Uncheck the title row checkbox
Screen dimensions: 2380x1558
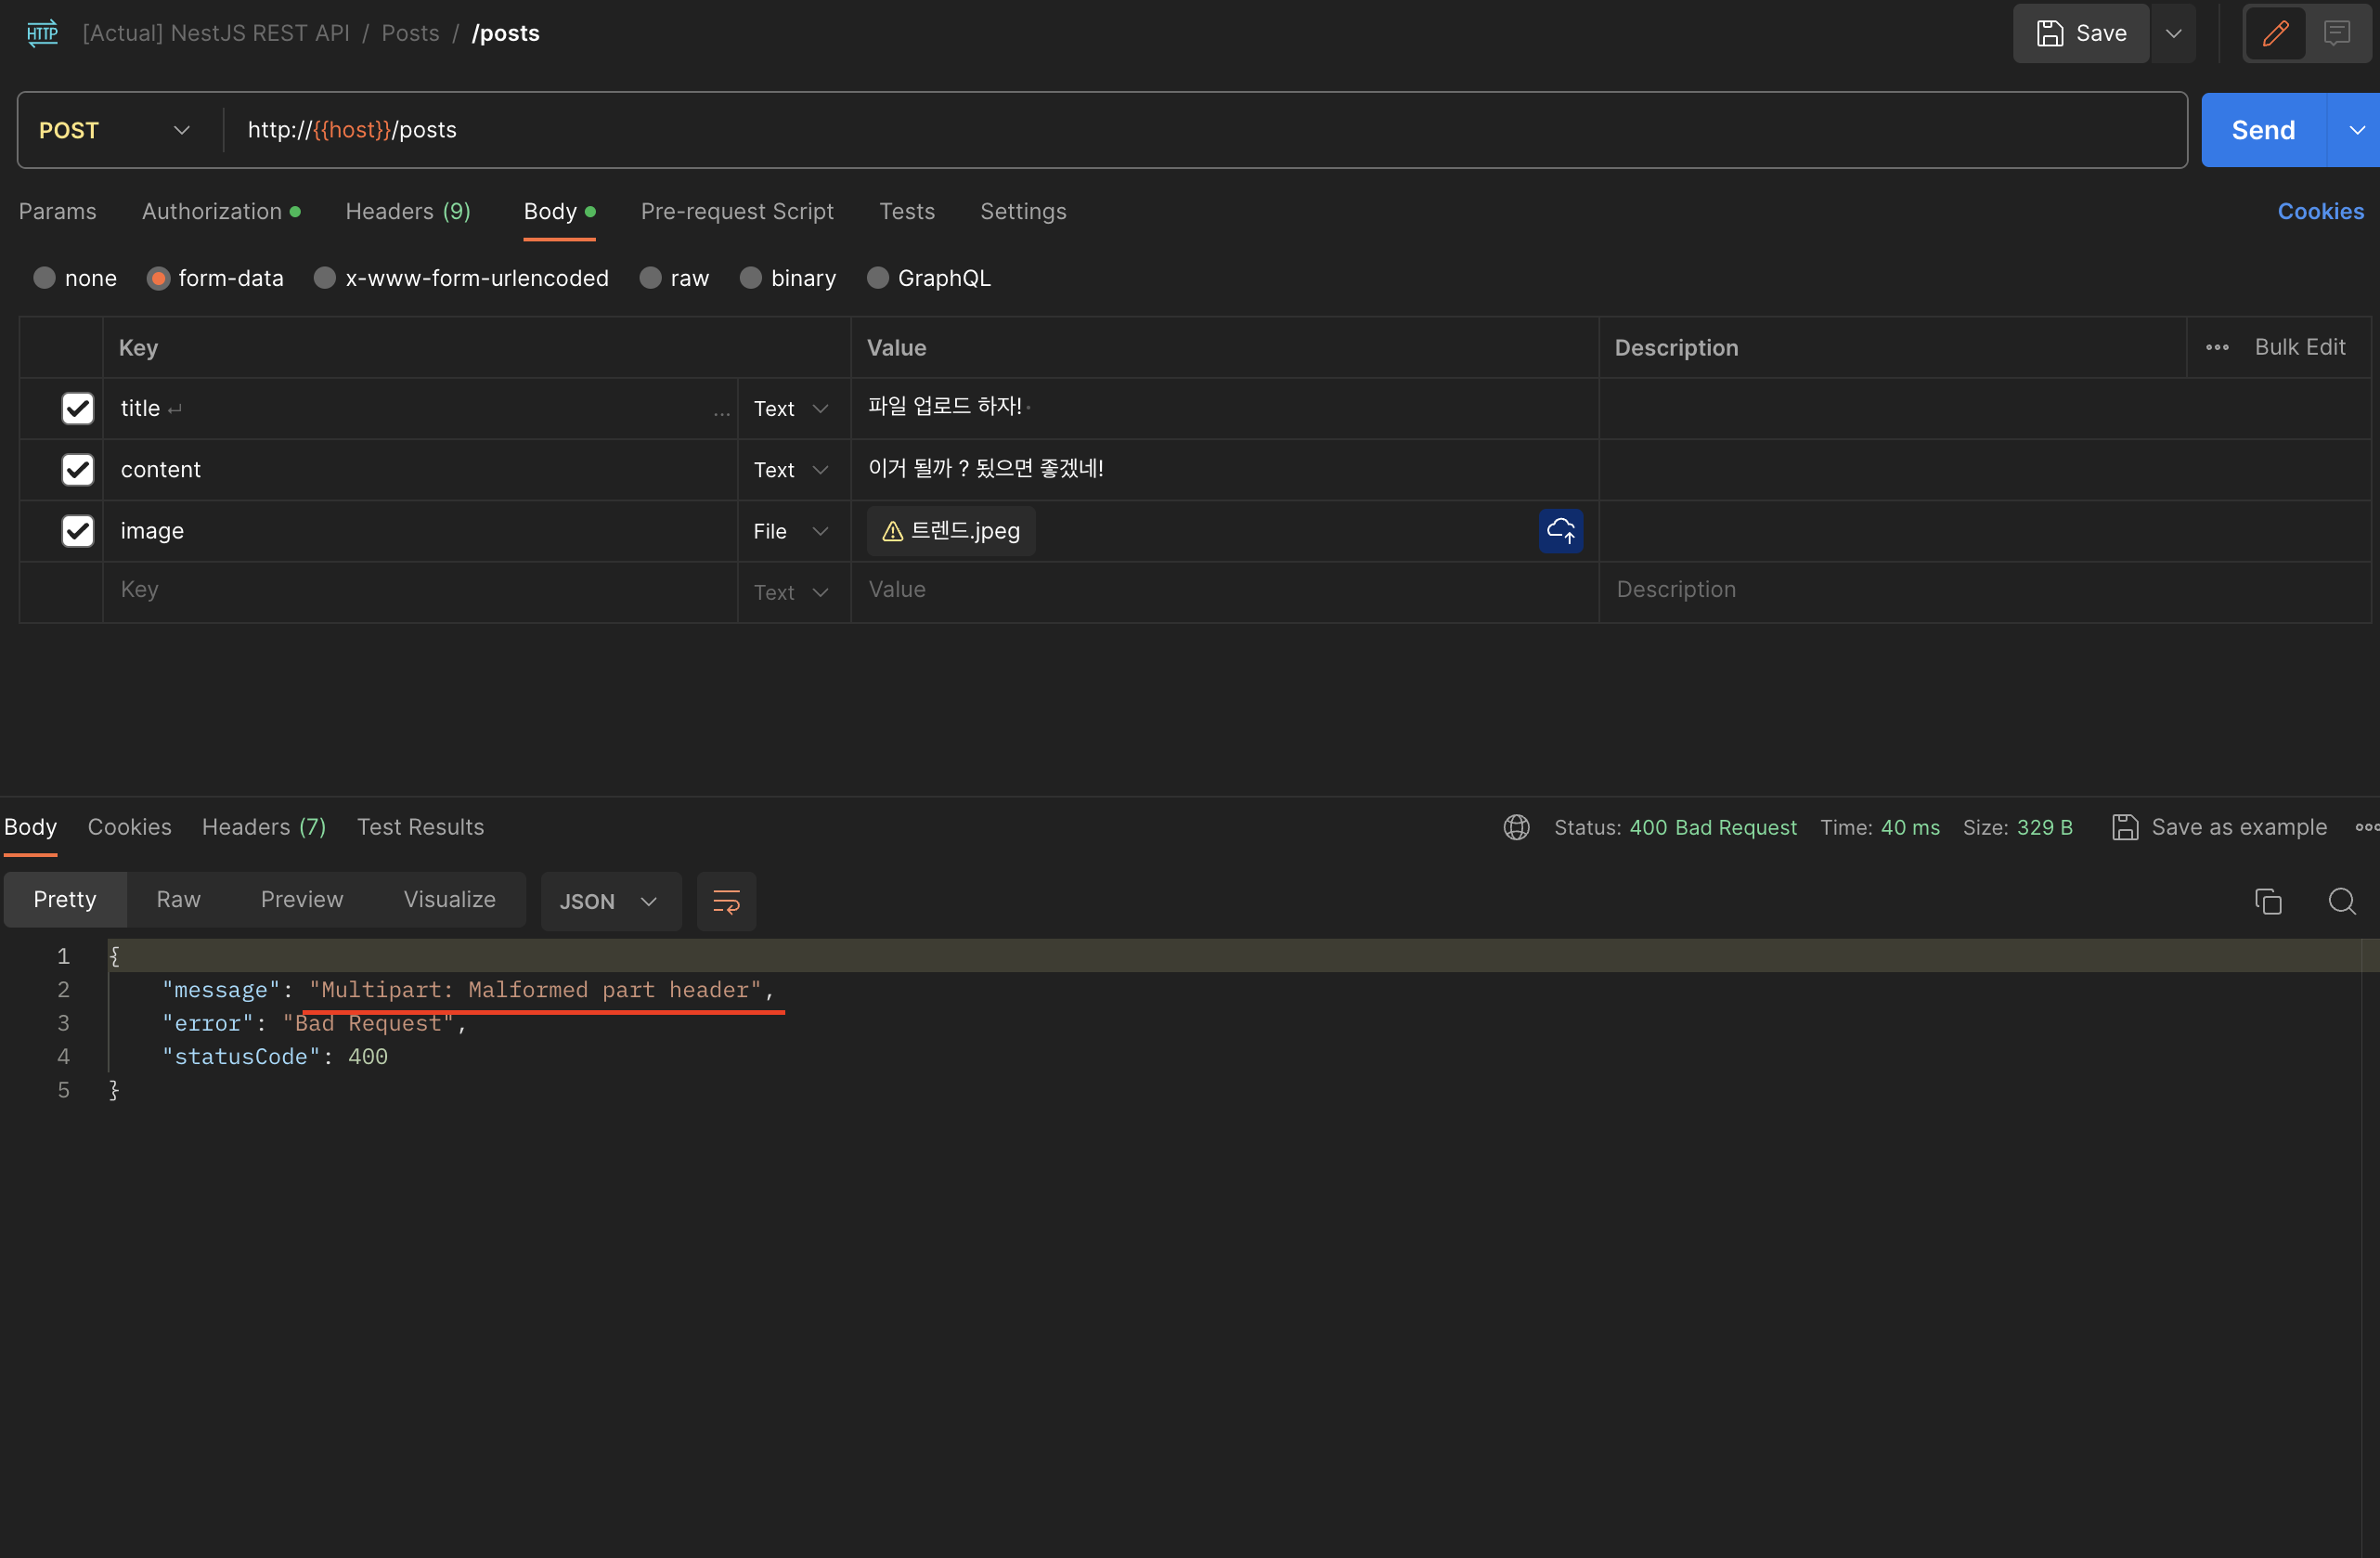pyautogui.click(x=78, y=408)
